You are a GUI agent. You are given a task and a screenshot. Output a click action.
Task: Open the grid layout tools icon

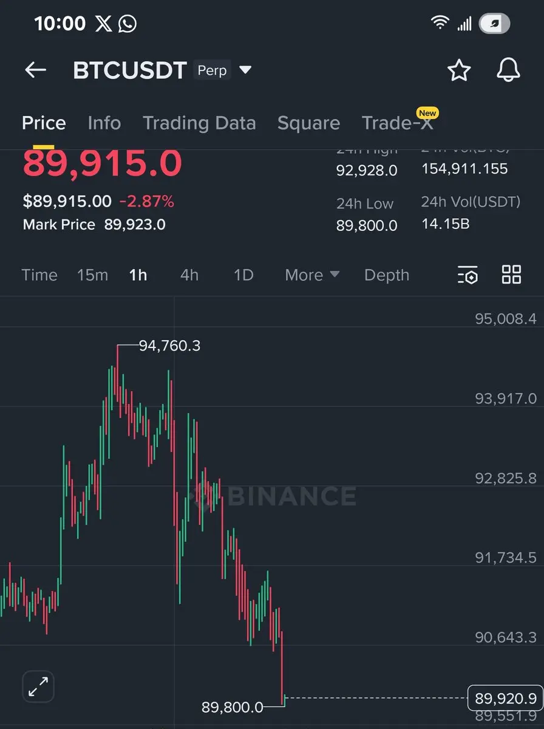(x=511, y=275)
